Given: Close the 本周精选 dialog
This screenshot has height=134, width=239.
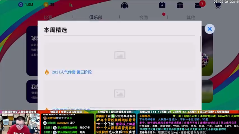Looking at the screenshot, I should (x=209, y=29).
